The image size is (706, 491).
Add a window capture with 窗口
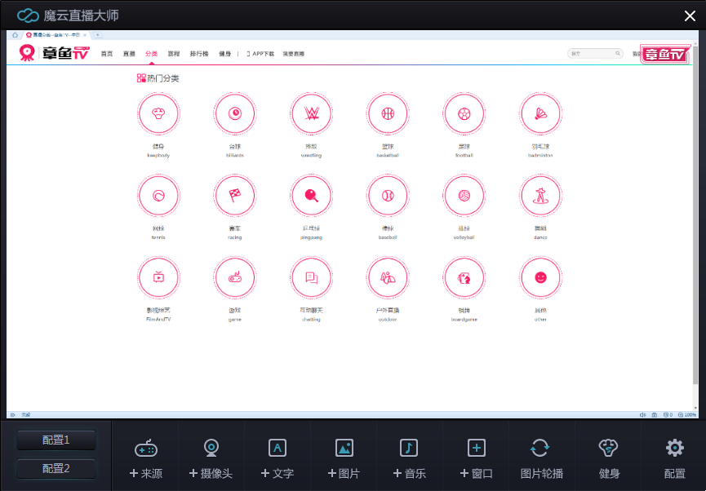click(477, 449)
